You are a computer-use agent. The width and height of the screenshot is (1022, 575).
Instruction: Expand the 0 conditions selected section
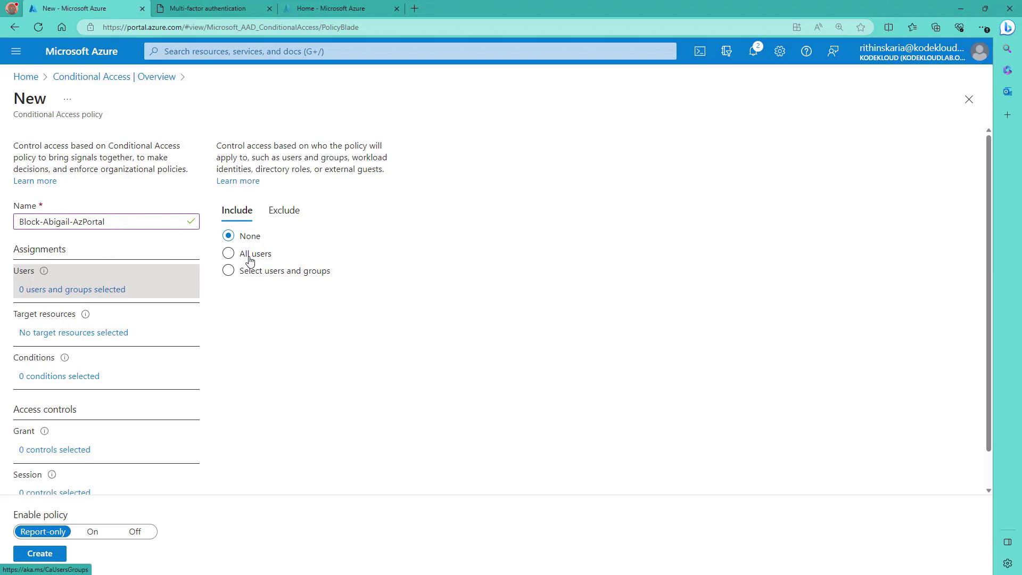[59, 376]
